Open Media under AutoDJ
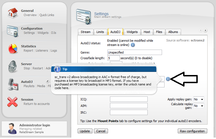Image resolution: width=216 pixels, height=139 pixels. pos(41,86)
